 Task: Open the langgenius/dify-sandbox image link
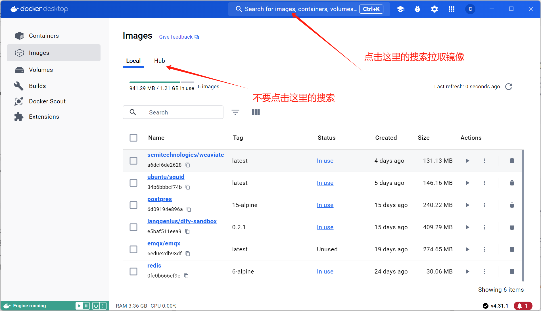(182, 221)
